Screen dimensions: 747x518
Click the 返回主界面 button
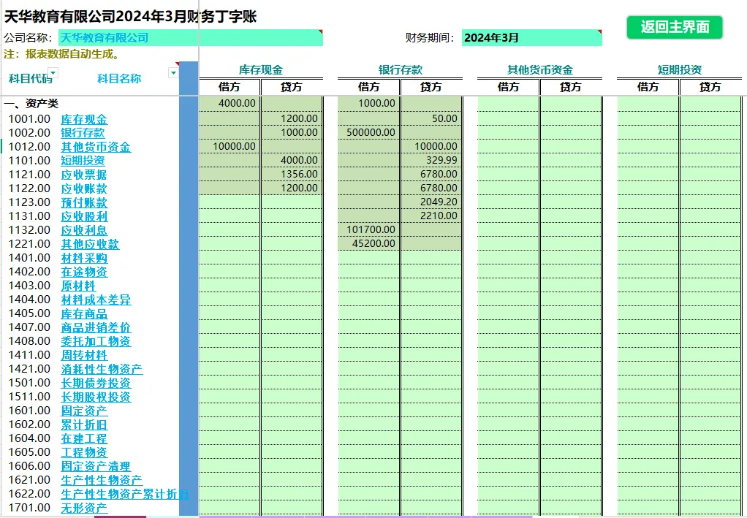coord(675,27)
